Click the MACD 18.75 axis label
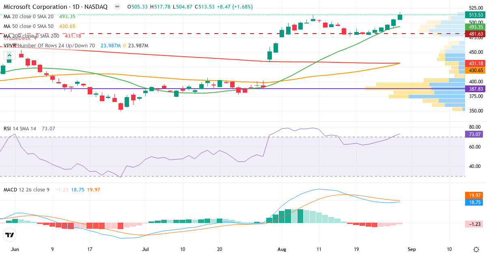 tap(474, 202)
